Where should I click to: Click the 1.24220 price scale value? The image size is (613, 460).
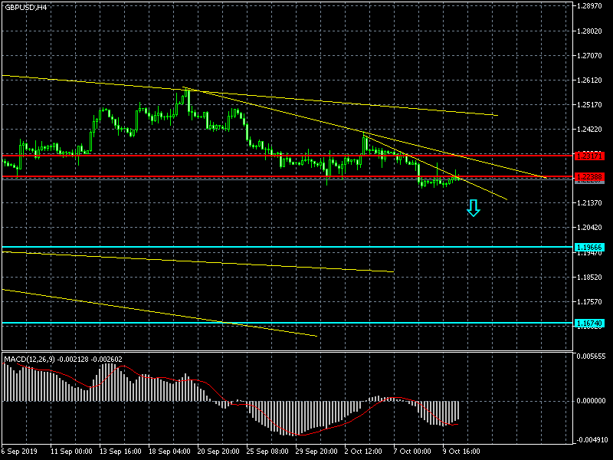(x=591, y=129)
